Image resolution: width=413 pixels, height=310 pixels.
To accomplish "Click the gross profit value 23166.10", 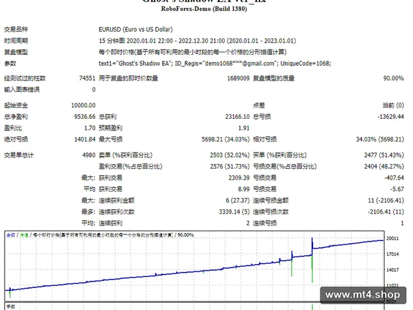I will (237, 116).
